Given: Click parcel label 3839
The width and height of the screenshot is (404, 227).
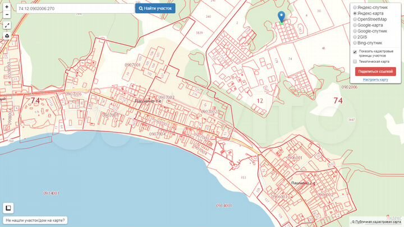Looking at the screenshot, I should [199, 33].
